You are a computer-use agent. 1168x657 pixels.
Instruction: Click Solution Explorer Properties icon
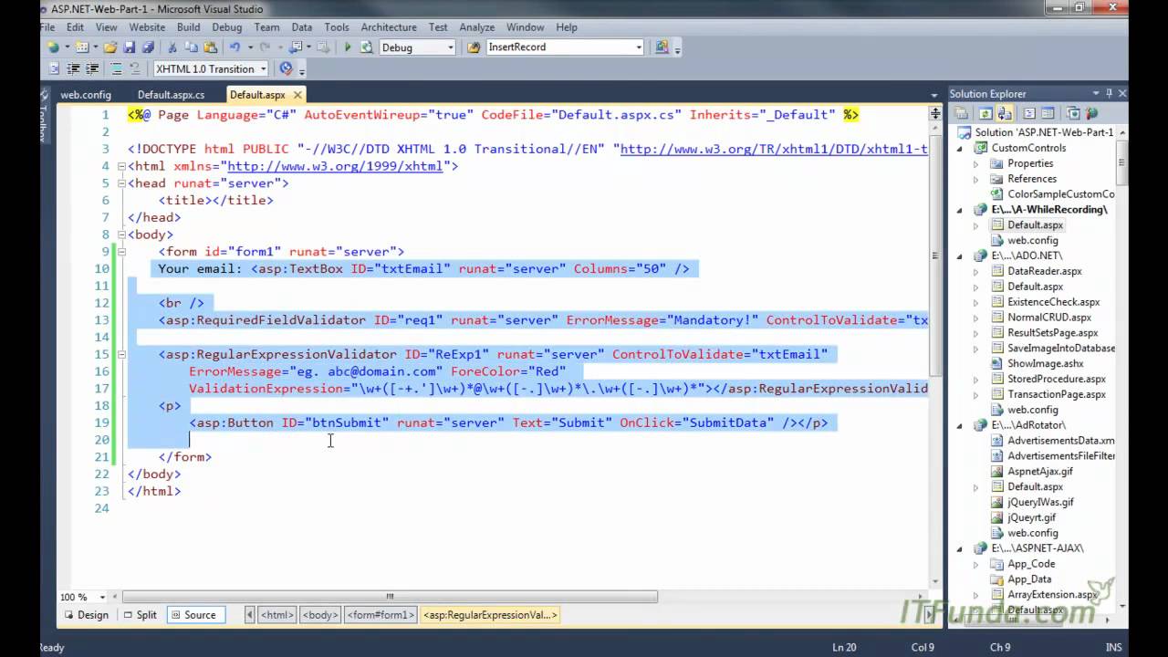[x=961, y=113]
